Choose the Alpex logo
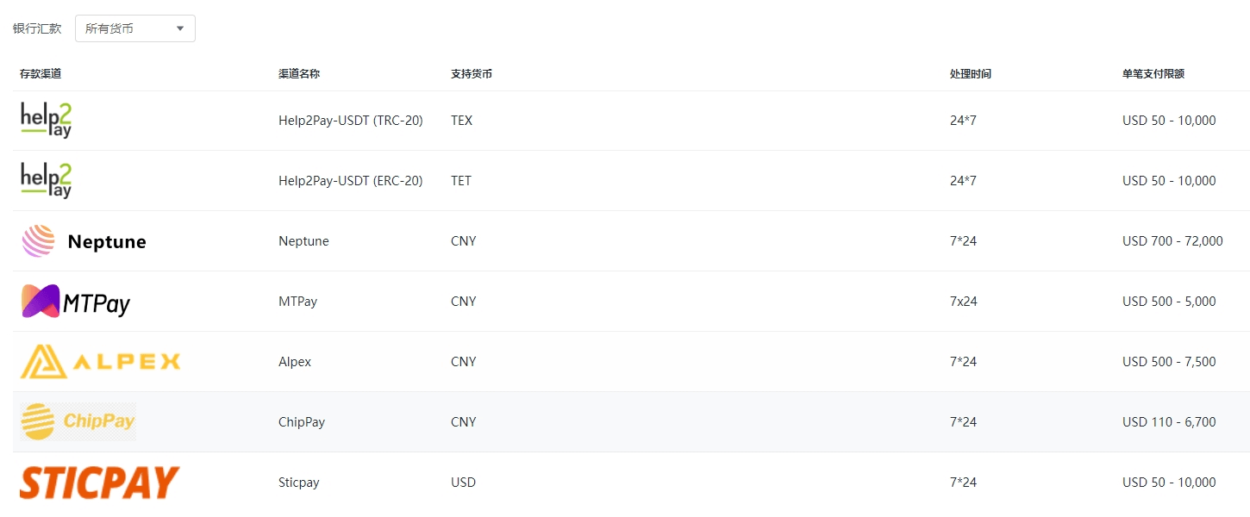 click(100, 362)
